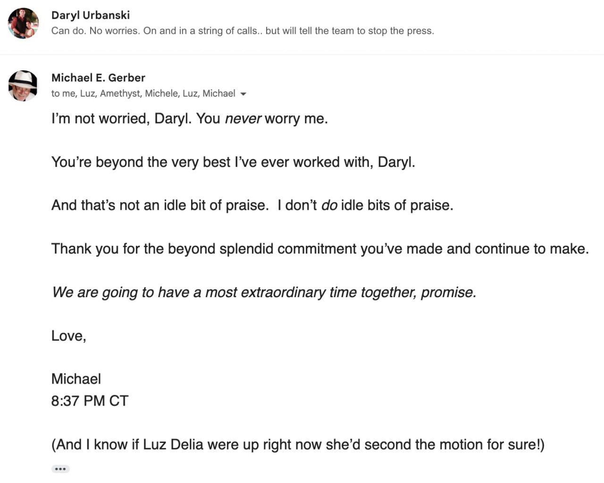The width and height of the screenshot is (604, 483).
Task: Click the line "And that's not an idle bit"
Action: (x=159, y=206)
